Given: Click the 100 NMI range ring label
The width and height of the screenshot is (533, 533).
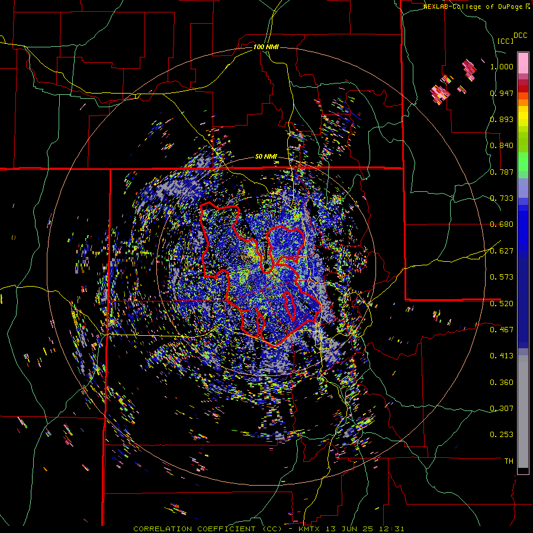Looking at the screenshot, I should click(266, 47).
